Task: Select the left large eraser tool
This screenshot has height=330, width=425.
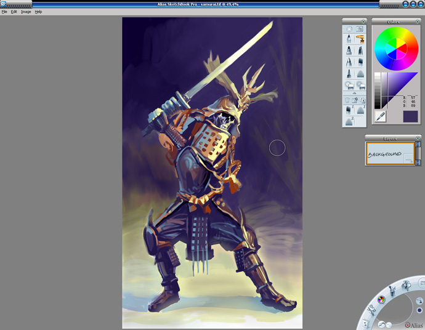Action: (349, 86)
